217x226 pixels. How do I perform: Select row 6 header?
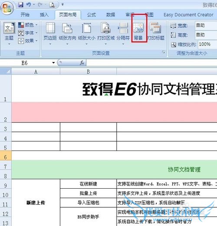tap(6, 156)
